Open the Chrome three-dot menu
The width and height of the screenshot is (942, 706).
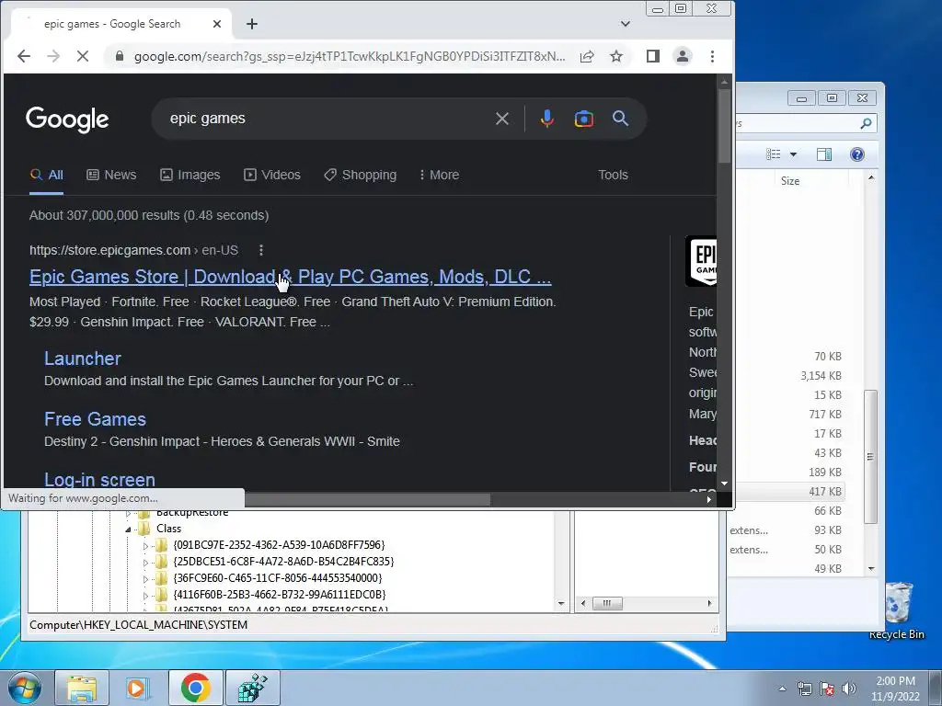point(713,56)
